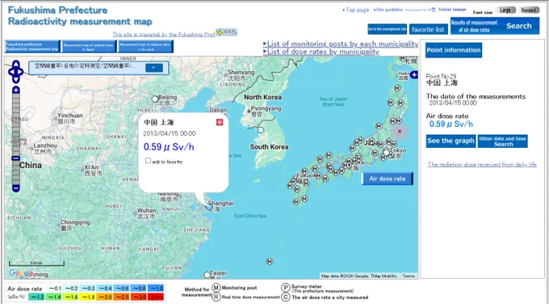Click the Beijing measurement point marker

155,99
